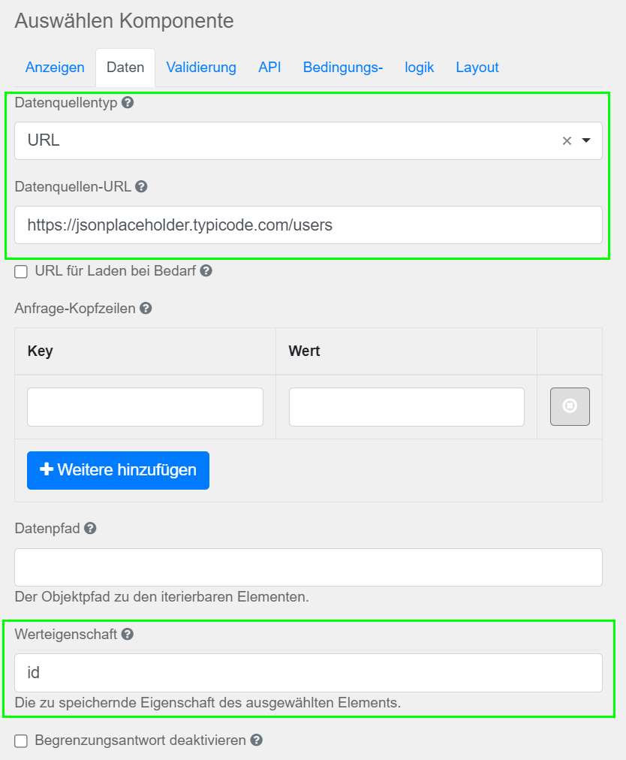
Task: Expand the Datenquellentyp dropdown arrow
Action: (585, 140)
